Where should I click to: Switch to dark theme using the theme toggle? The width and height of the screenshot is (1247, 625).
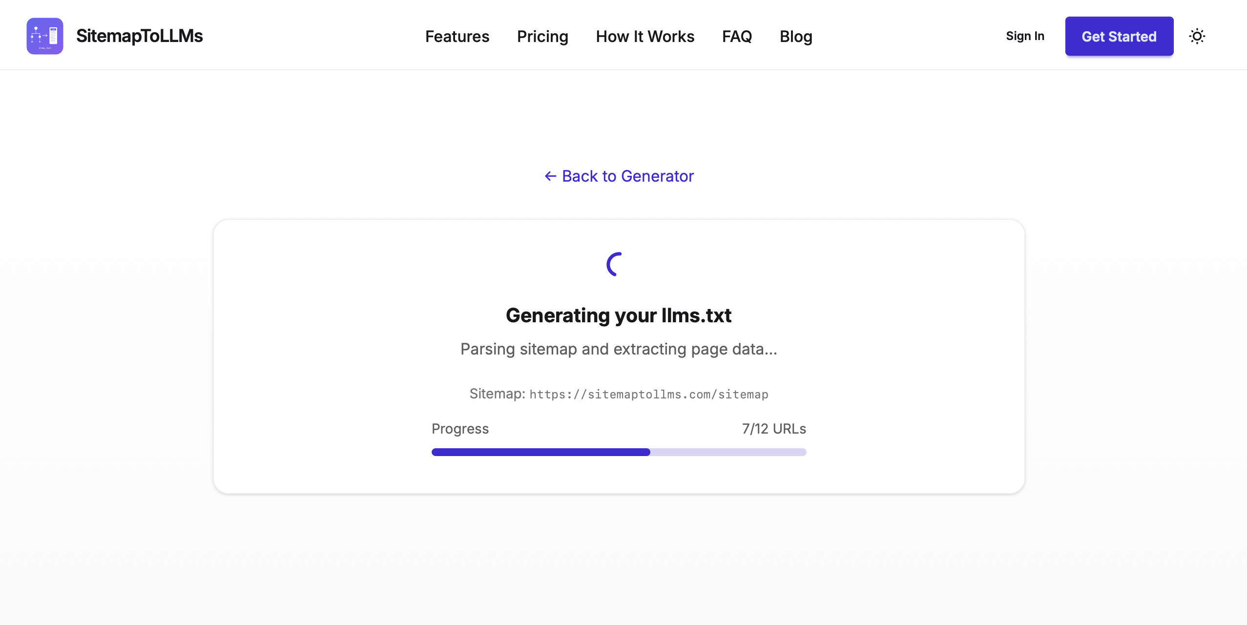pyautogui.click(x=1197, y=36)
